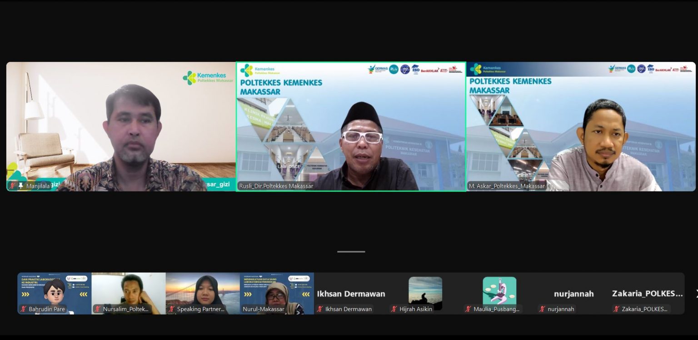This screenshot has width=698, height=340.
Task: Click the M. Askar_Poltekkes_Makassar name label
Action: tap(507, 186)
